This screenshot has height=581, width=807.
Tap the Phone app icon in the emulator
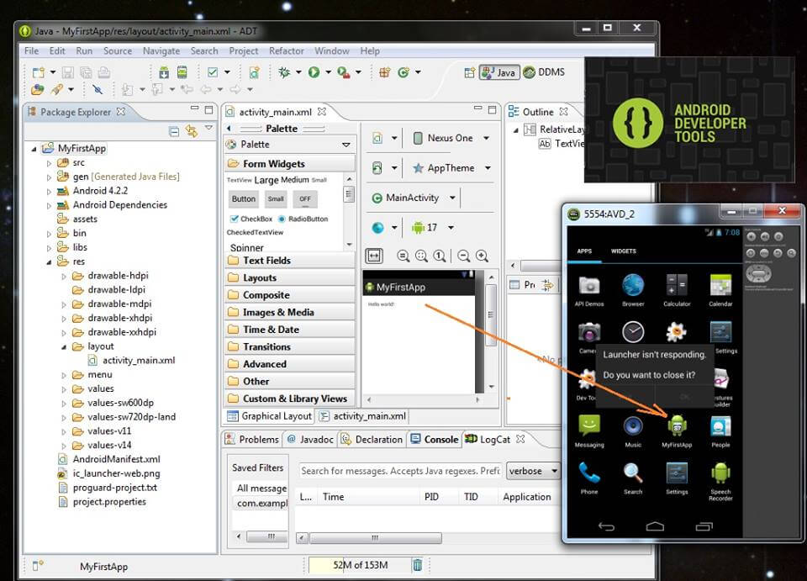(589, 478)
